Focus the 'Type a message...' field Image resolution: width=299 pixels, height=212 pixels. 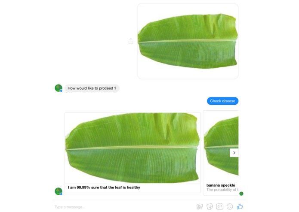(x=122, y=207)
